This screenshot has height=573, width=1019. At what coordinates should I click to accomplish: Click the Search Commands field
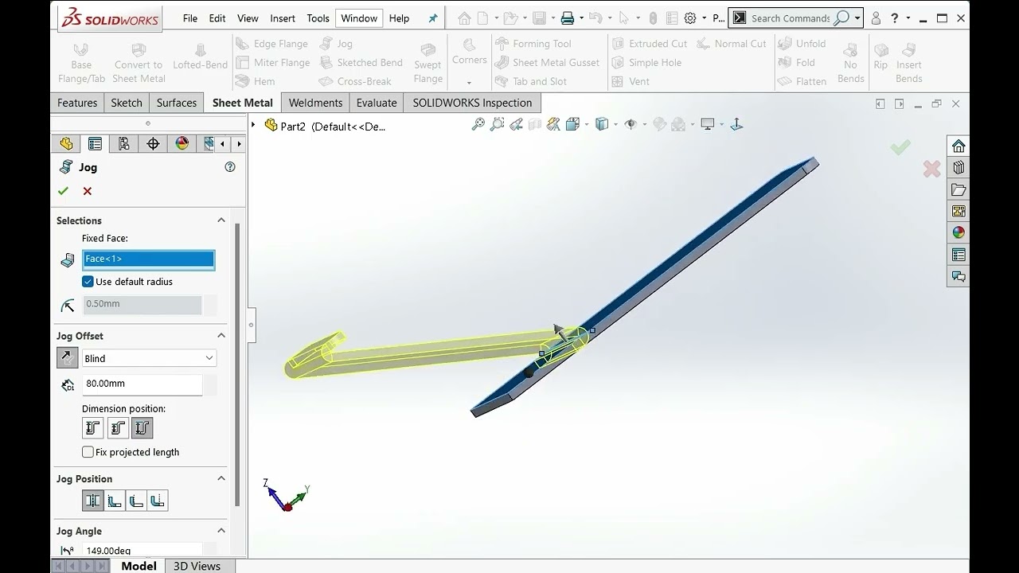click(790, 18)
